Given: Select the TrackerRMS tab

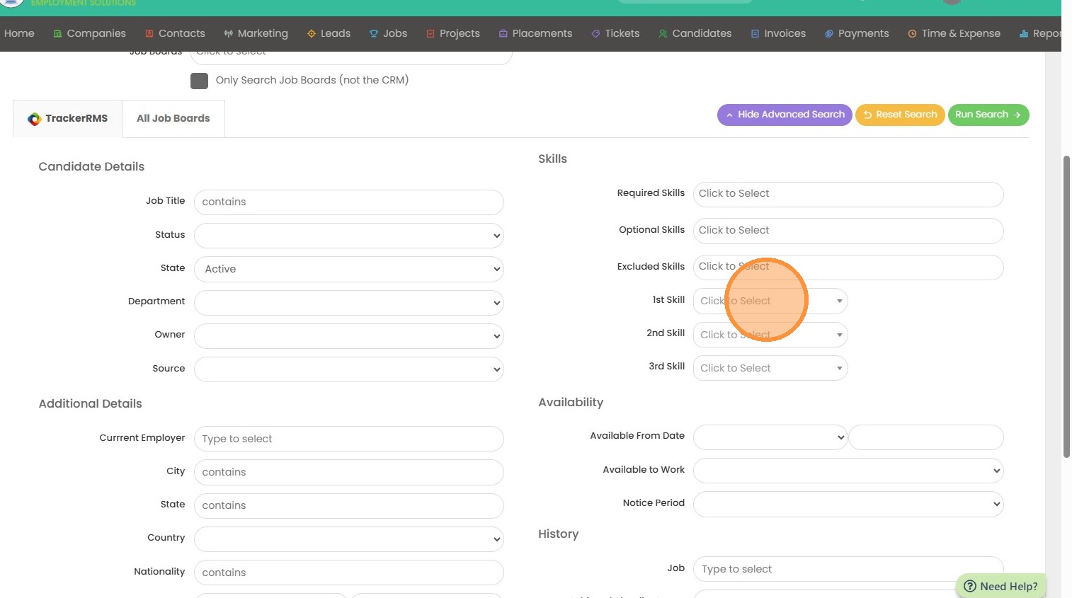Looking at the screenshot, I should (68, 118).
